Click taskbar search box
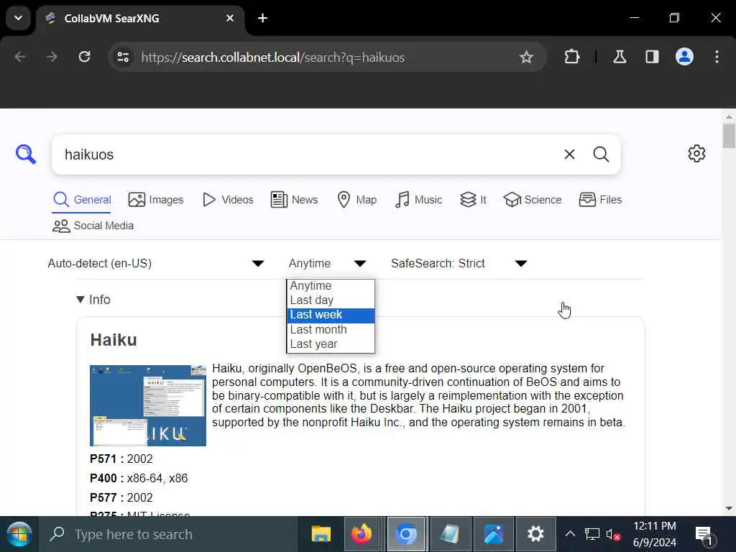 coord(169,534)
